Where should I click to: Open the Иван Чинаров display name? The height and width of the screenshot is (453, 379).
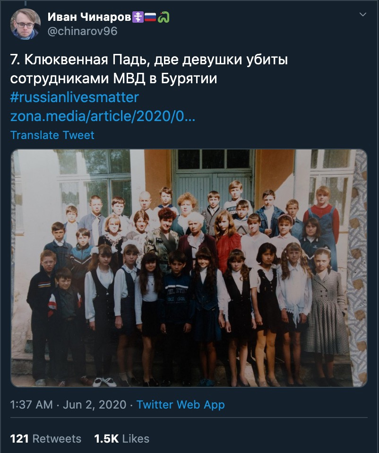pyautogui.click(x=89, y=17)
